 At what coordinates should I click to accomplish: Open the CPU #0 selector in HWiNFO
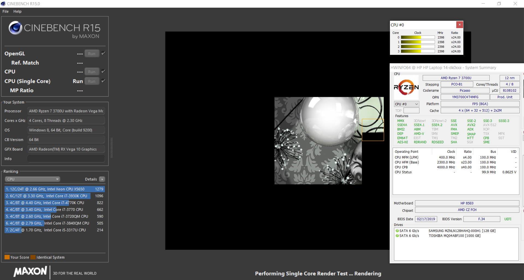coord(407,104)
